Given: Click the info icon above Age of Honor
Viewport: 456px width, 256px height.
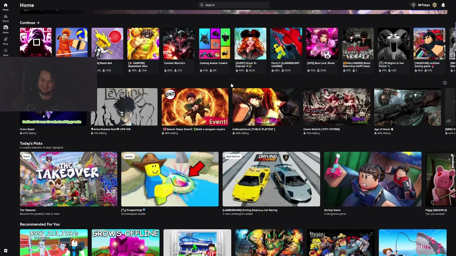Looking at the screenshot, I should click(445, 83).
